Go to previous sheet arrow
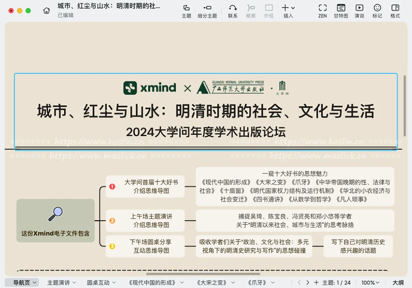The image size is (412, 288). [299, 282]
